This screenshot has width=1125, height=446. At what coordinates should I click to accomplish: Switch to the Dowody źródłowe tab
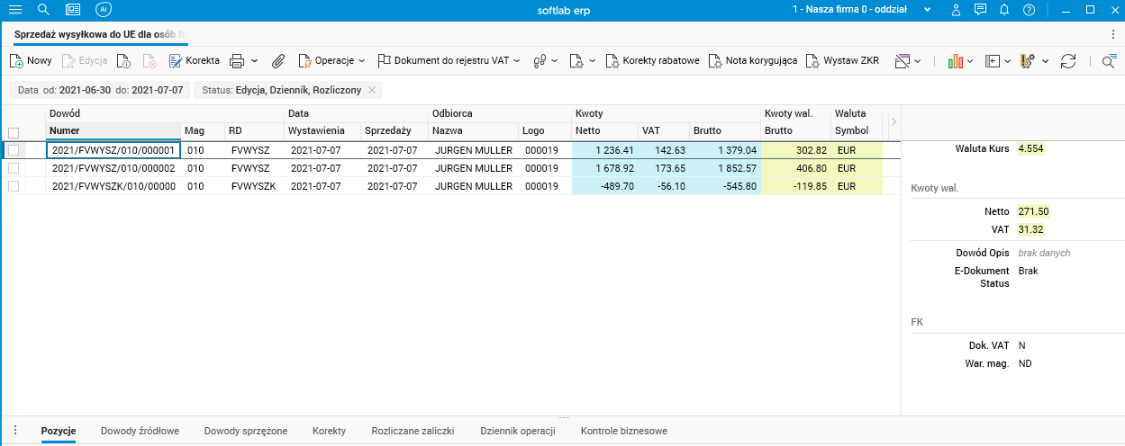pyautogui.click(x=140, y=431)
